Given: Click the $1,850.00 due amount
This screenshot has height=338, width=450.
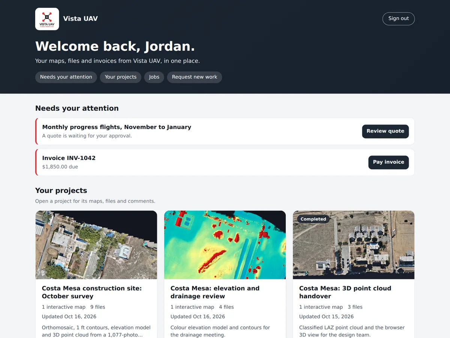Looking at the screenshot, I should pos(60,167).
